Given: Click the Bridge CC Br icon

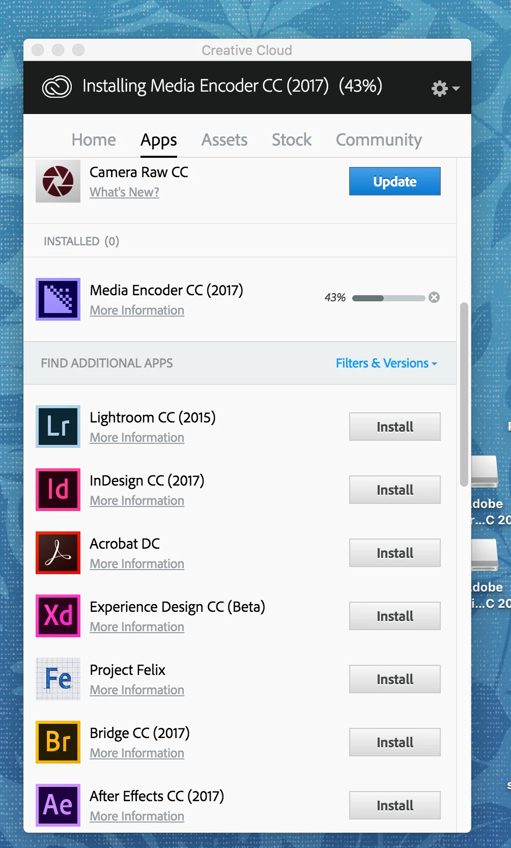Looking at the screenshot, I should coord(58,742).
